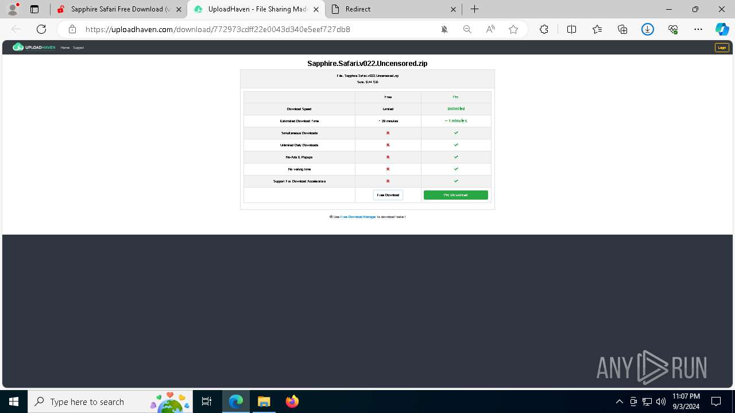
Task: Click the green check for No waiting time
Action: (456, 169)
